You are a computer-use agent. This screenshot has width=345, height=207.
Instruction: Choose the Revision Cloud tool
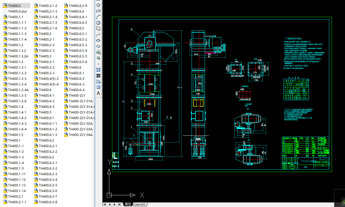point(98,29)
